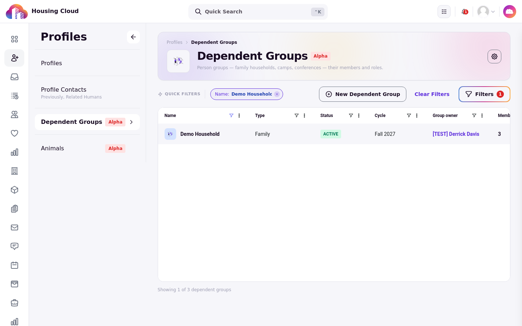Expand the user account avatar dropdown

[x=486, y=12]
